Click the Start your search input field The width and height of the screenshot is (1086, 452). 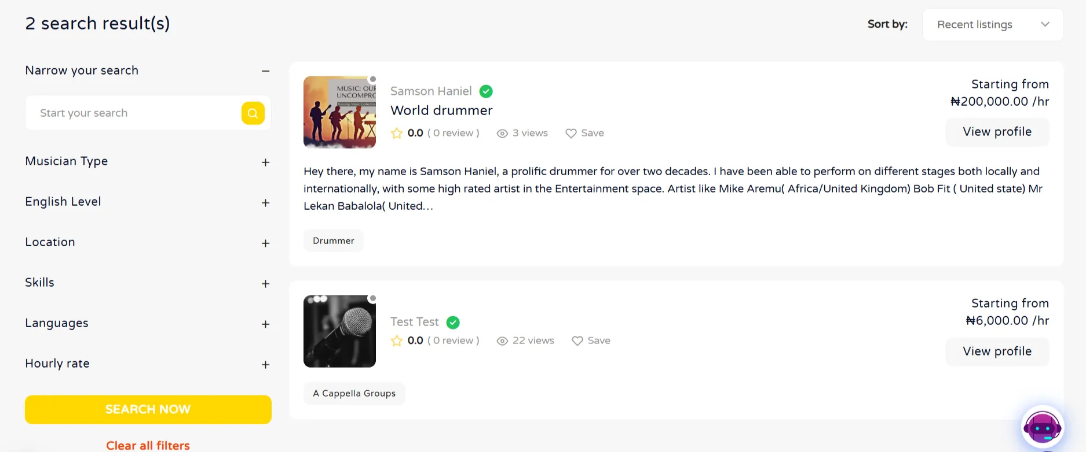coord(136,113)
